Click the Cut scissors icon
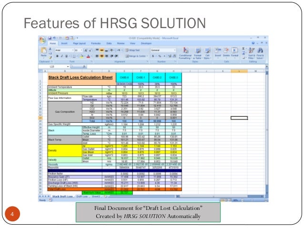 (x=50, y=49)
